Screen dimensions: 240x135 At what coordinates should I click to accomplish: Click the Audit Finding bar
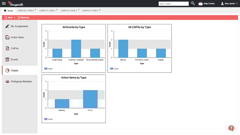pyautogui.click(x=57, y=53)
